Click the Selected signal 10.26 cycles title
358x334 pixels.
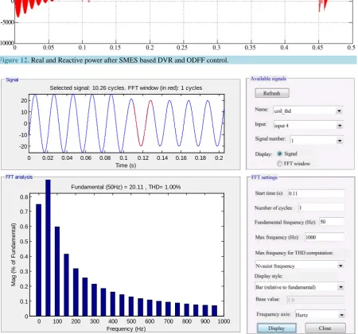coord(126,87)
